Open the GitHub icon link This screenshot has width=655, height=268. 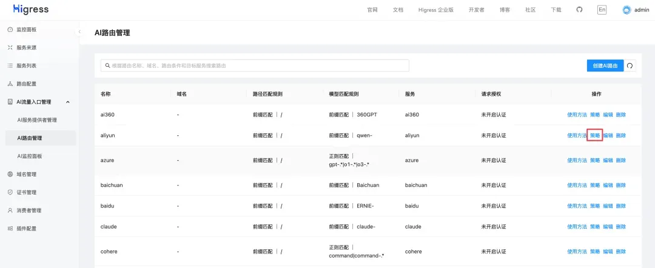pyautogui.click(x=579, y=10)
